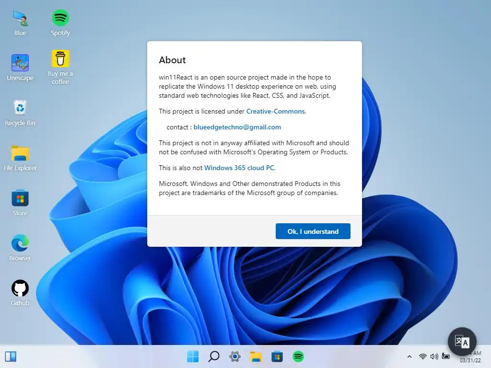Open the Blue desktop icon
Viewport: 491px width, 368px height.
tap(20, 23)
